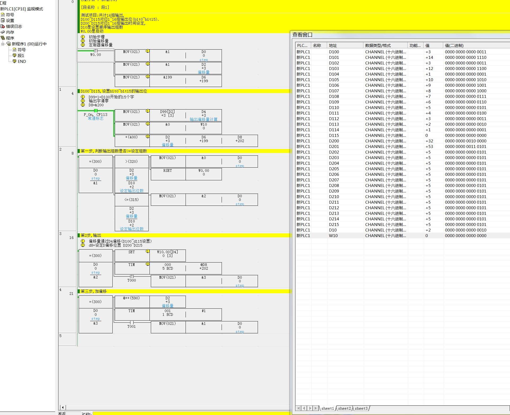Open the 段1 section icon
This screenshot has height=415, width=510.
[x=15, y=55]
